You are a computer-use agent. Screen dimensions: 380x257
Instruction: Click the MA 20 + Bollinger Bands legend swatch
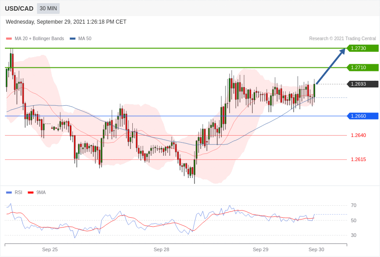pyautogui.click(x=9, y=39)
